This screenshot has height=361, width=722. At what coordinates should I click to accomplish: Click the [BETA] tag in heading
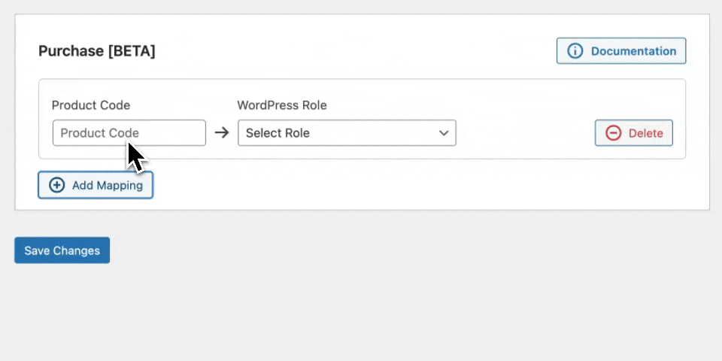[x=131, y=51]
